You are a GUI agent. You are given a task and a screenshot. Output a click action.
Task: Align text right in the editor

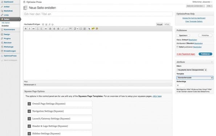(58, 29)
